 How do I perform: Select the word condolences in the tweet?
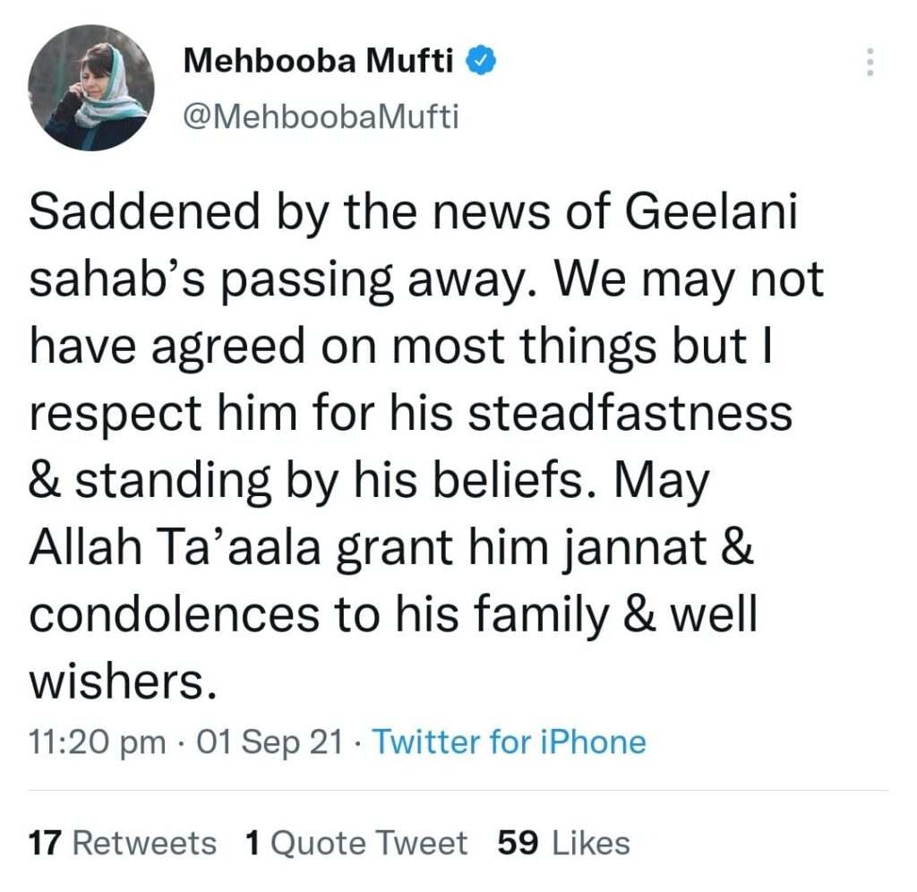pyautogui.click(x=175, y=614)
